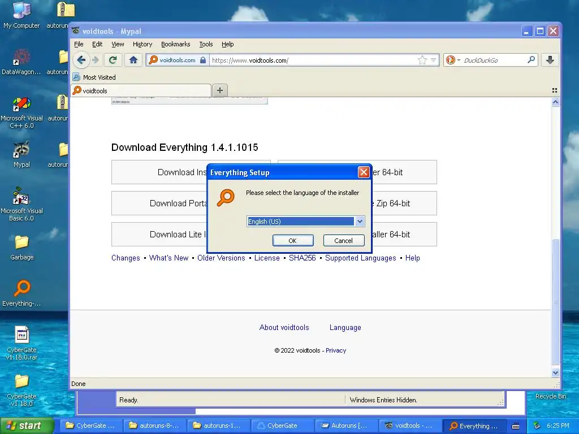Click the system tray network icon
This screenshot has width=579, height=434.
(537, 426)
